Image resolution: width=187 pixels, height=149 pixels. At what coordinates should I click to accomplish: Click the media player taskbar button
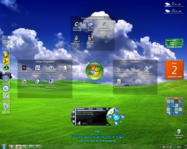point(12,147)
